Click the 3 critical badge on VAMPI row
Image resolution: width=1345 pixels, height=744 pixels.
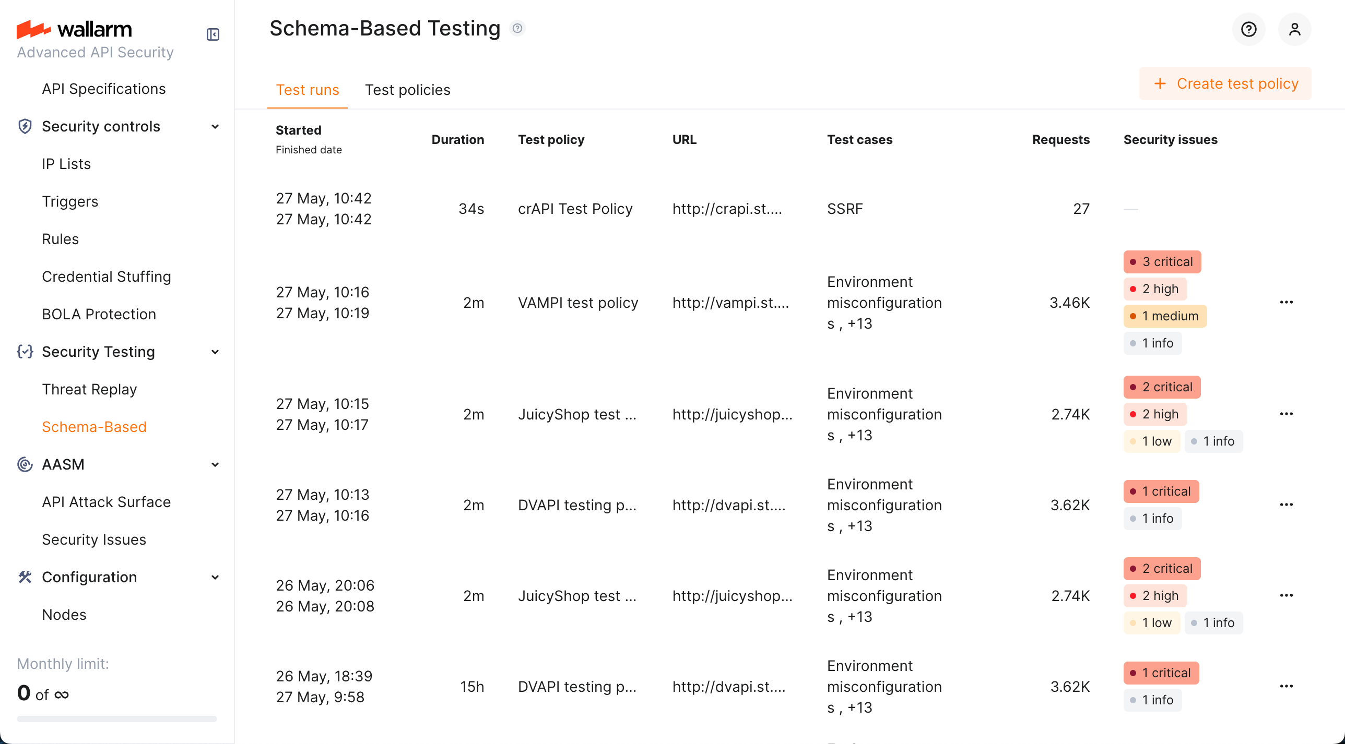[x=1162, y=261]
